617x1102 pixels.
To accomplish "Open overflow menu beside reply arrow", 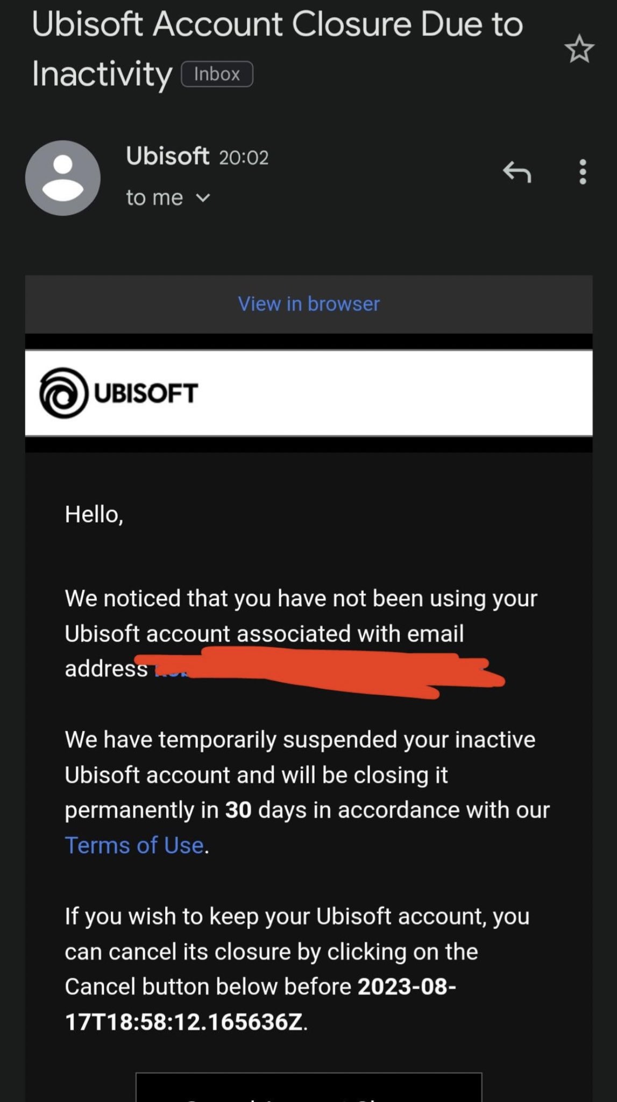I will click(582, 173).
